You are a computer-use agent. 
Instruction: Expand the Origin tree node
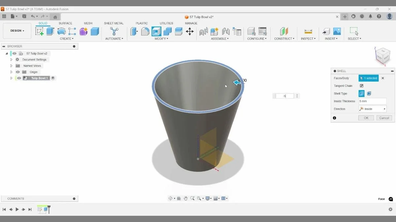pyautogui.click(x=11, y=72)
